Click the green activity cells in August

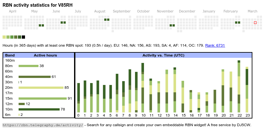point(107,20)
